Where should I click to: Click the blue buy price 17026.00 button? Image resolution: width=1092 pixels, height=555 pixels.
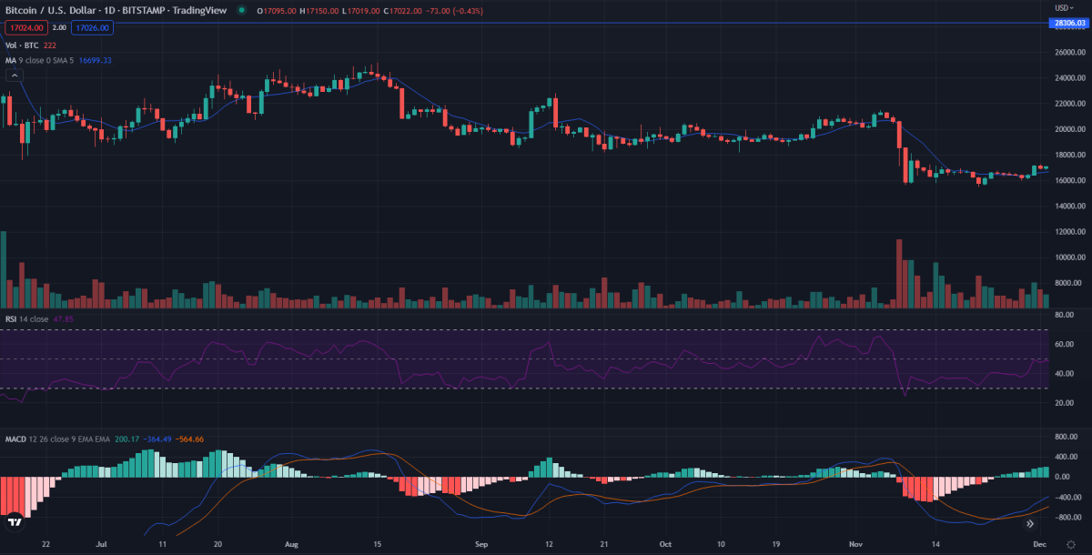pyautogui.click(x=93, y=28)
